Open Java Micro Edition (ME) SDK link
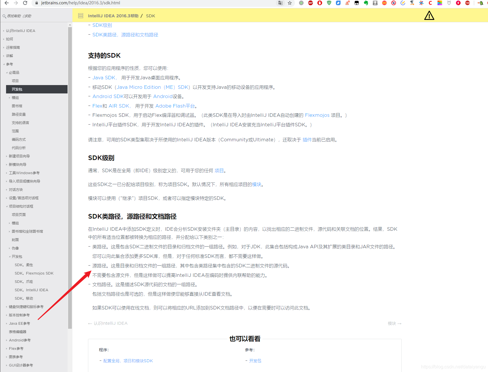488x372 pixels. [x=152, y=87]
